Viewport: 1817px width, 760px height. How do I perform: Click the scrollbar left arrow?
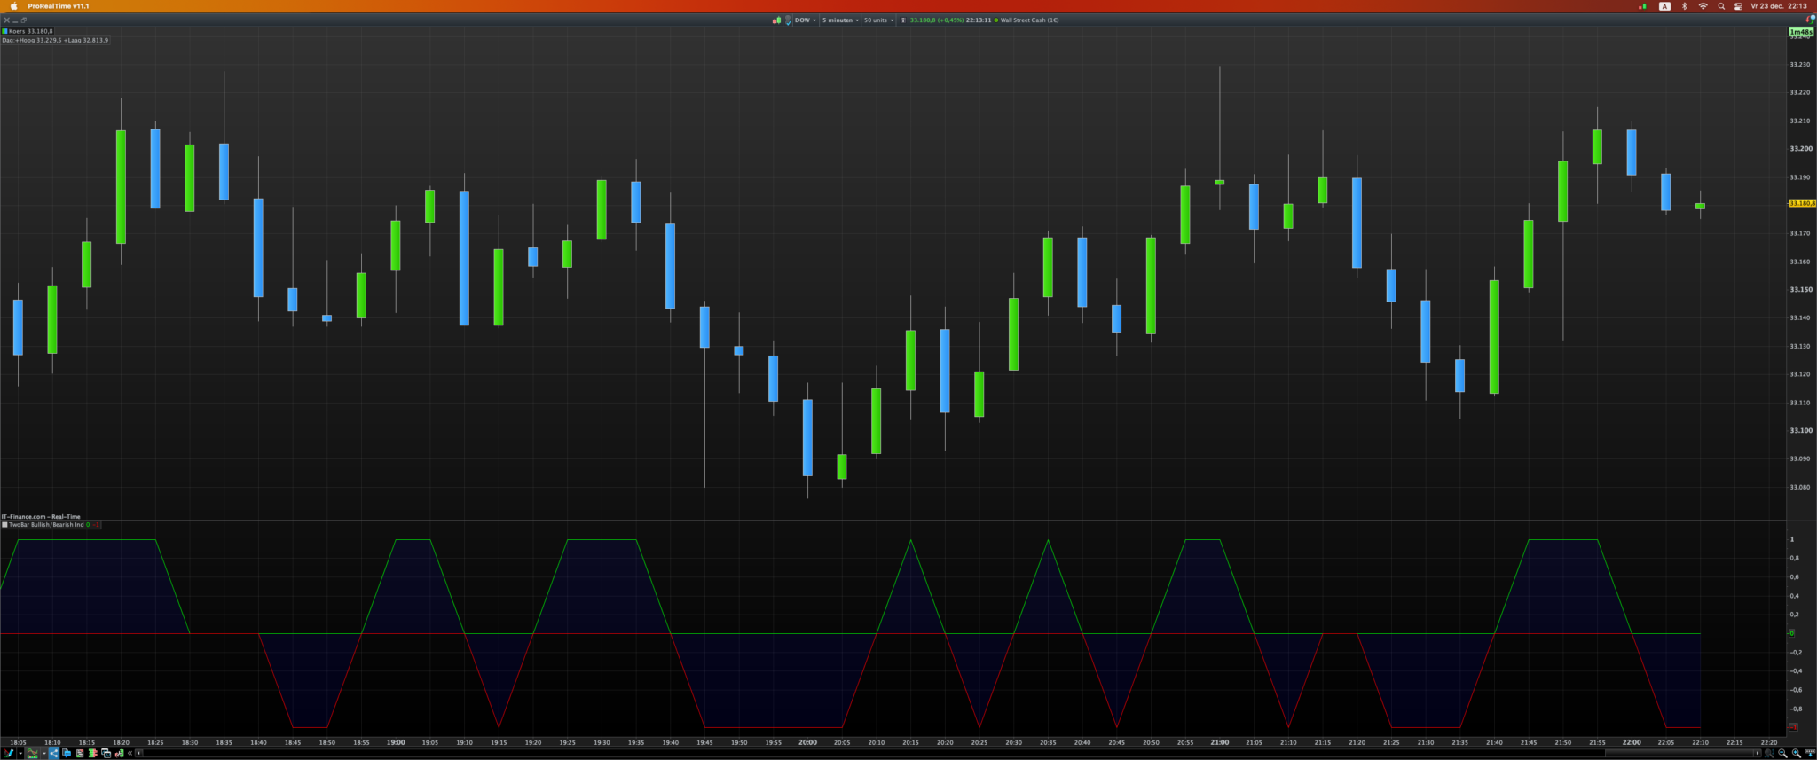[x=139, y=753]
